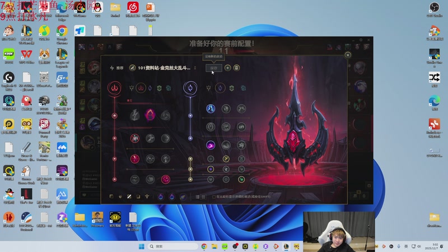The image size is (448, 252).
Task: Choose Taste of Blood rune
Action: point(150,138)
